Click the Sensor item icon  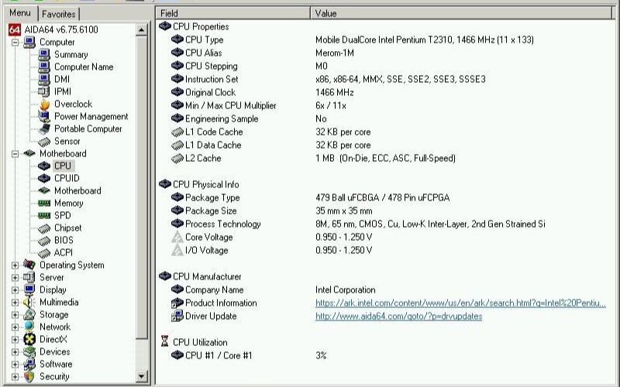(44, 142)
